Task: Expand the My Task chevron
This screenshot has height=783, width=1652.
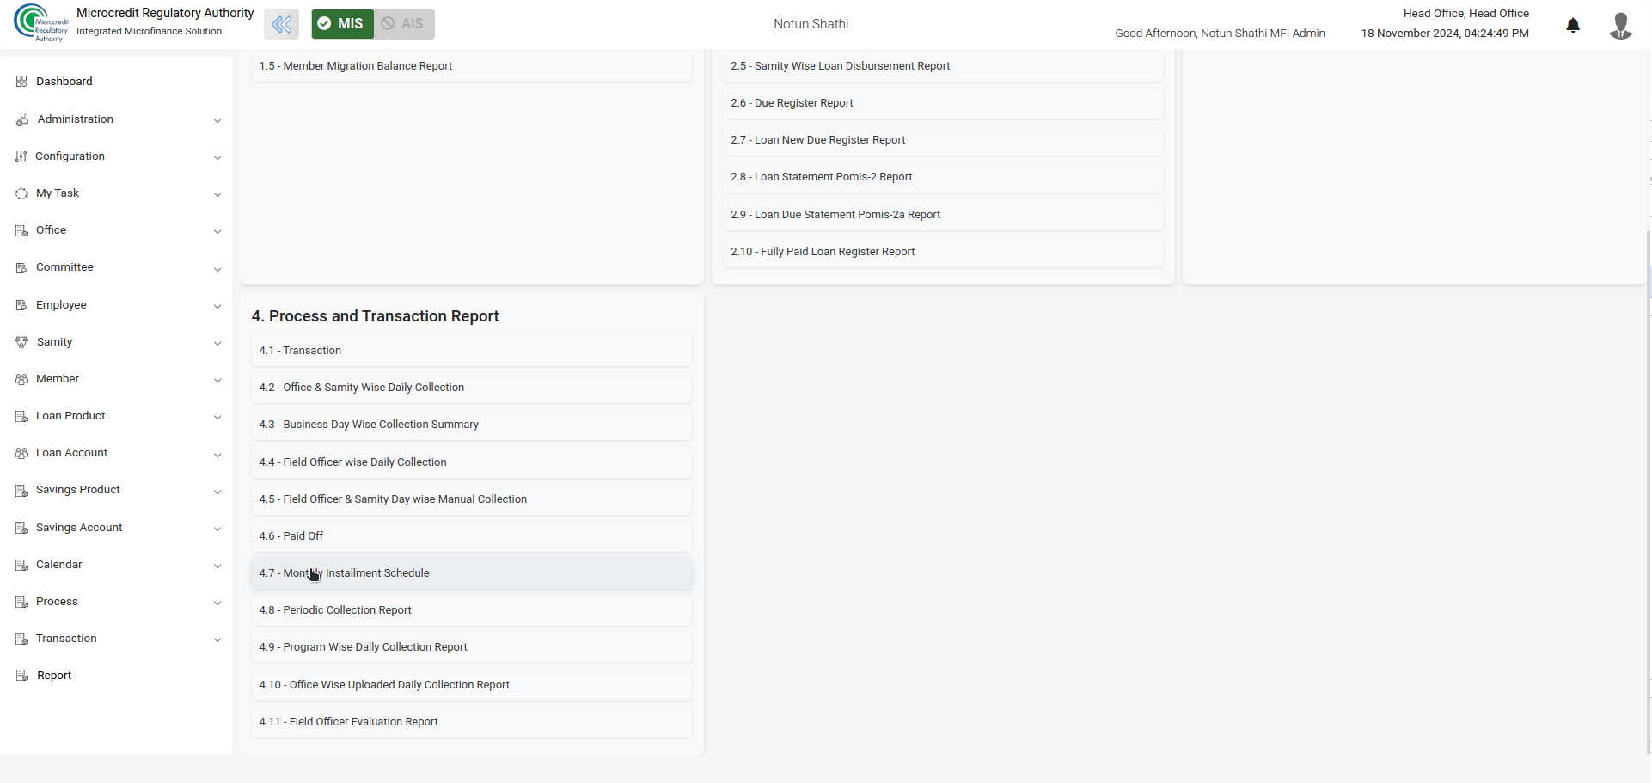Action: (x=217, y=194)
